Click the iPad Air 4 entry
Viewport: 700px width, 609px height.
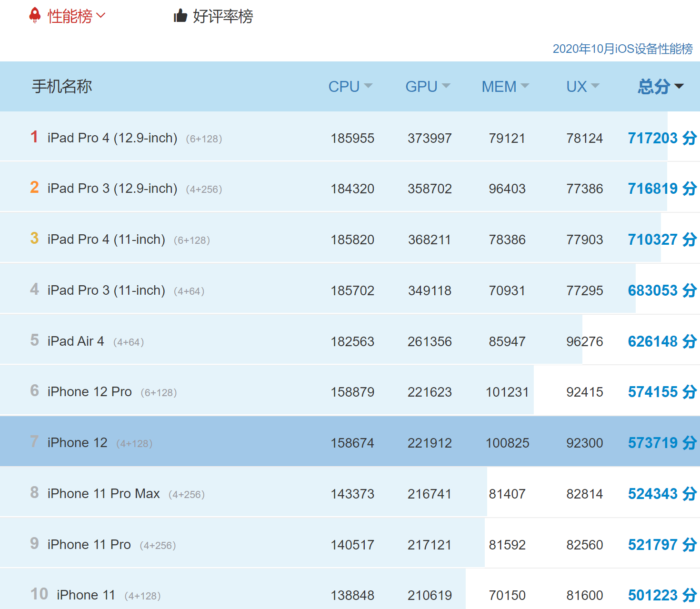pos(75,341)
